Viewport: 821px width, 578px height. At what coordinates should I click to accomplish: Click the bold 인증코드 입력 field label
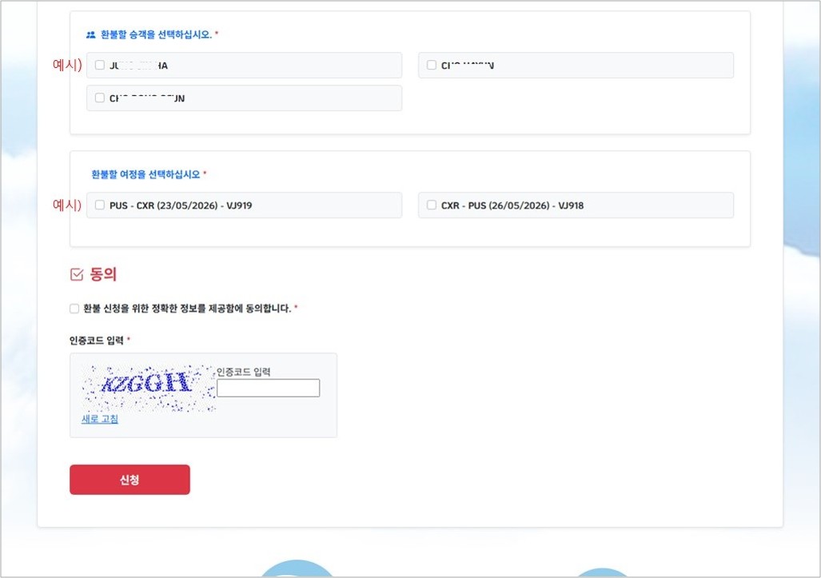click(97, 341)
